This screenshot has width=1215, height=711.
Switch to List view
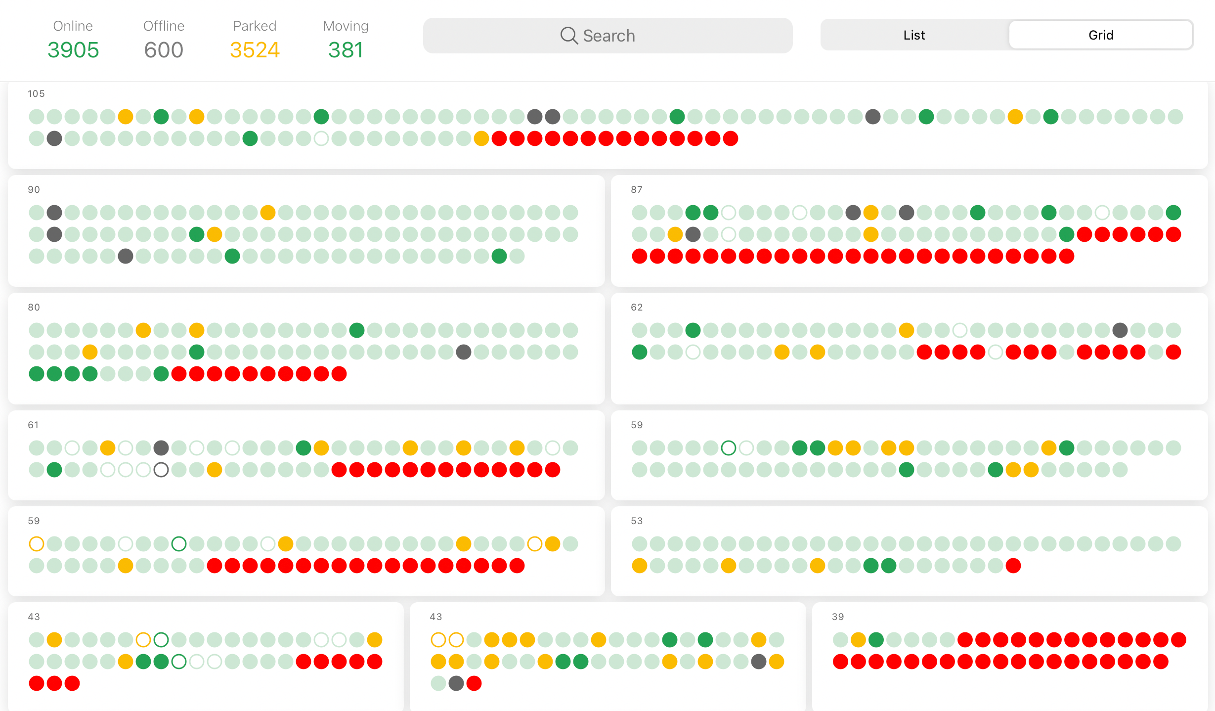(914, 35)
